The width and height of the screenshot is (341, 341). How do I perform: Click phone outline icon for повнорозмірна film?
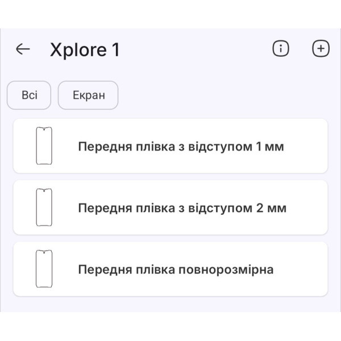coord(44,269)
